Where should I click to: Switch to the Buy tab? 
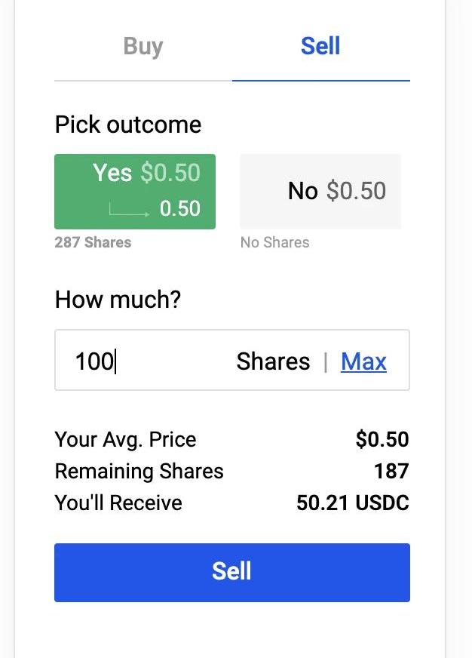pos(143,47)
